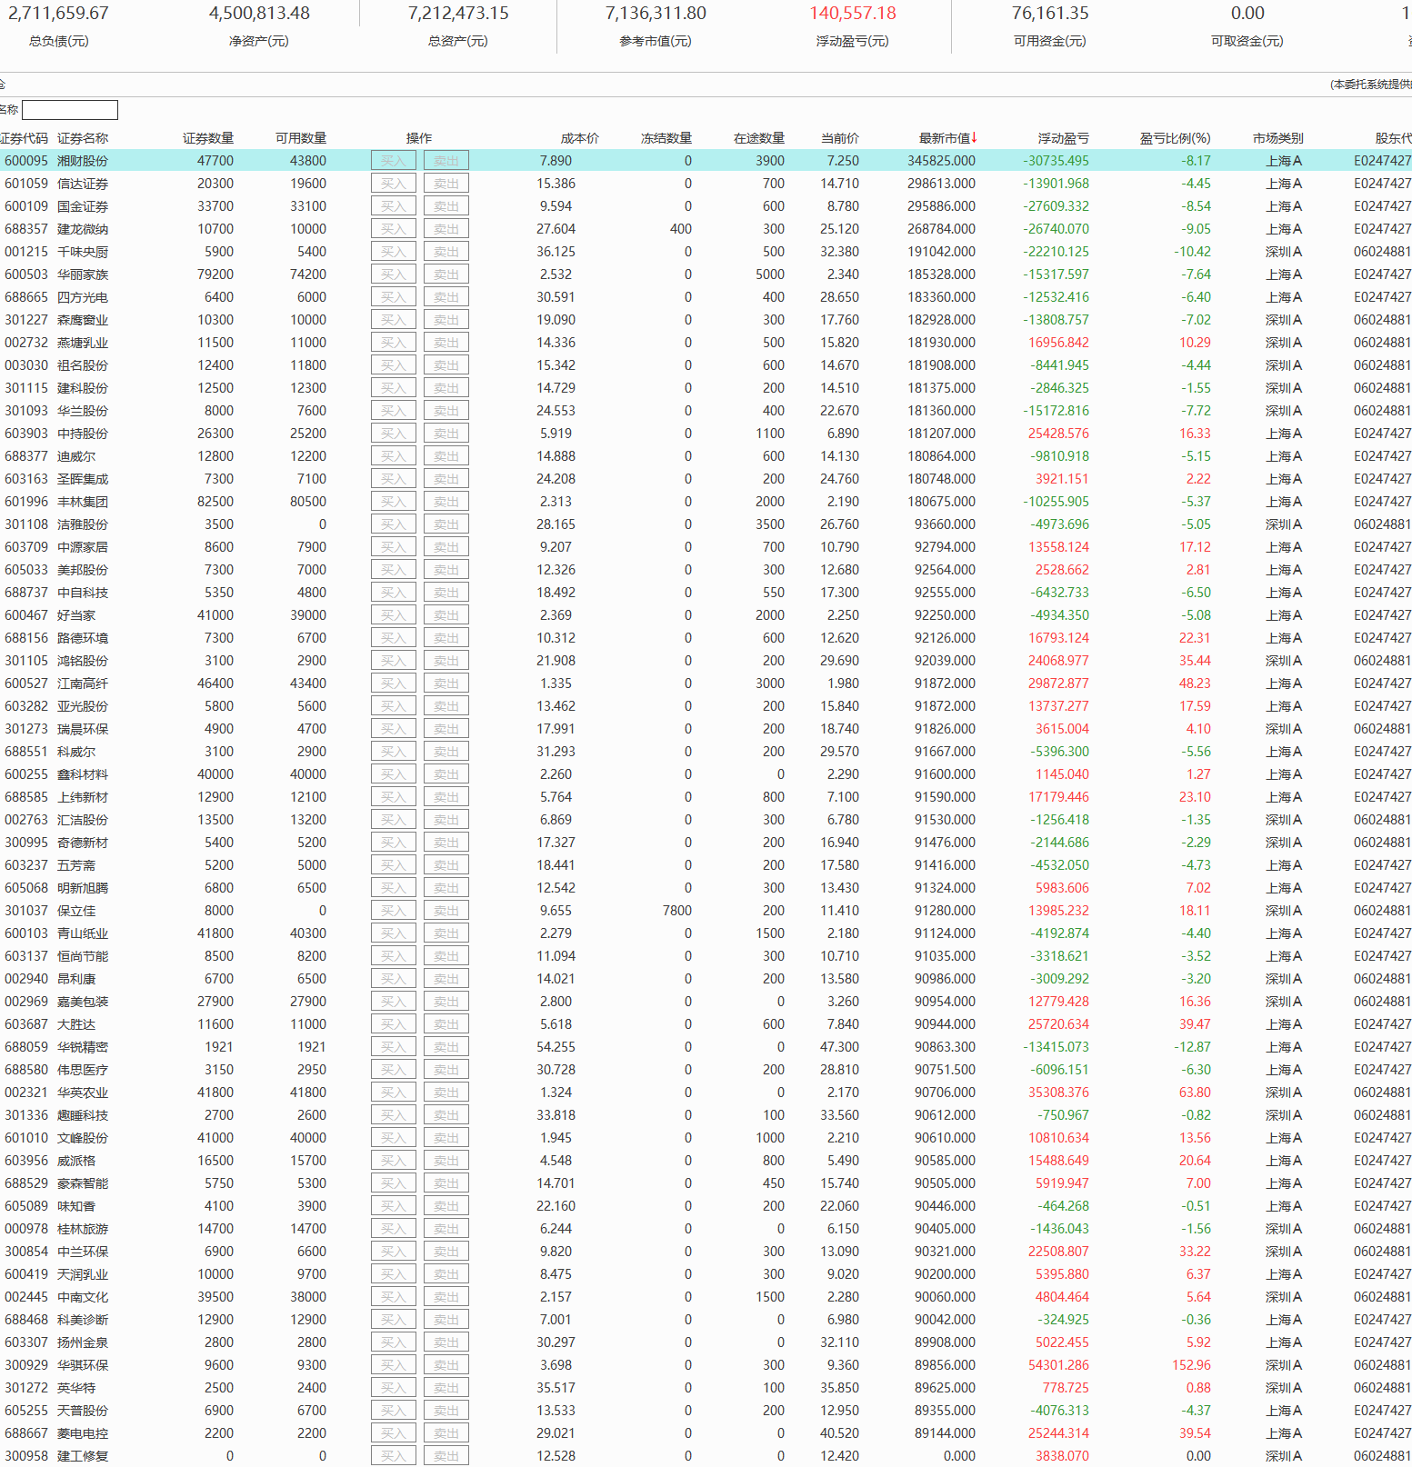The width and height of the screenshot is (1412, 1467).
Task: Select the 华兰股份 security name
Action: point(83,411)
